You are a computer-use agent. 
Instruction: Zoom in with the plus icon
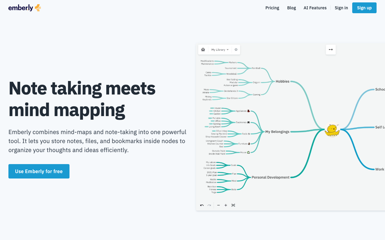pyautogui.click(x=226, y=205)
